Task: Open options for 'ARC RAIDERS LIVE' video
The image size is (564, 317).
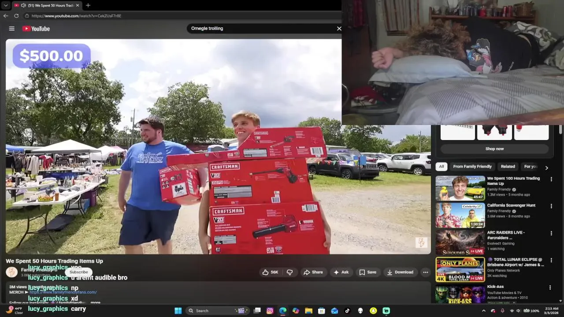Action: point(551,233)
